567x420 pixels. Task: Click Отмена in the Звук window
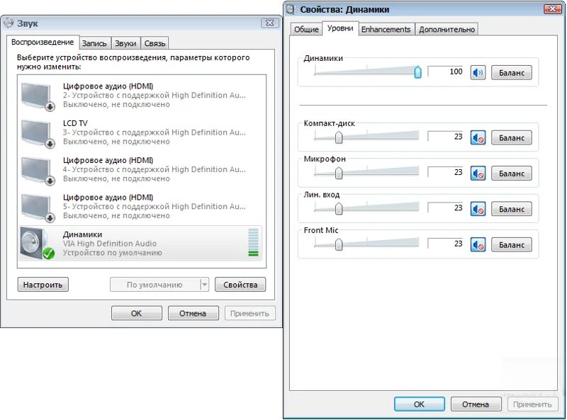pyautogui.click(x=193, y=313)
